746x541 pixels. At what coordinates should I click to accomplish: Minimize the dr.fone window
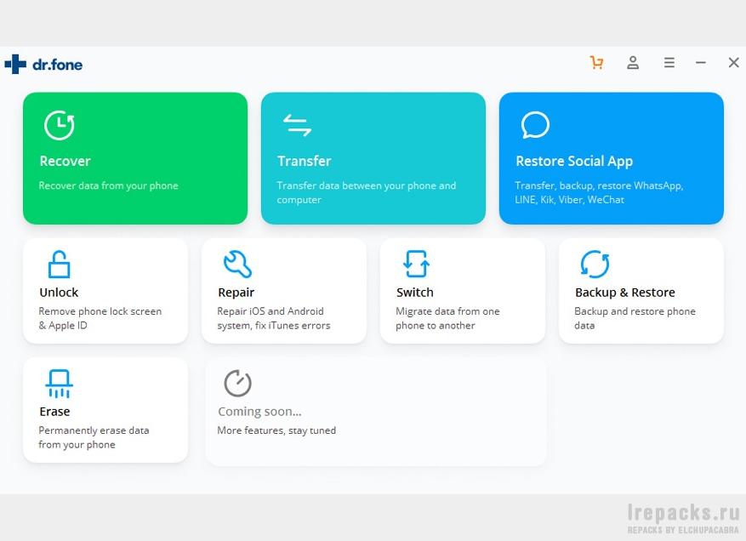pos(701,63)
